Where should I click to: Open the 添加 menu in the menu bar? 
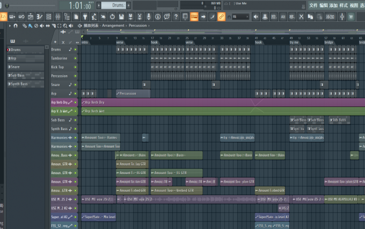[x=333, y=5]
